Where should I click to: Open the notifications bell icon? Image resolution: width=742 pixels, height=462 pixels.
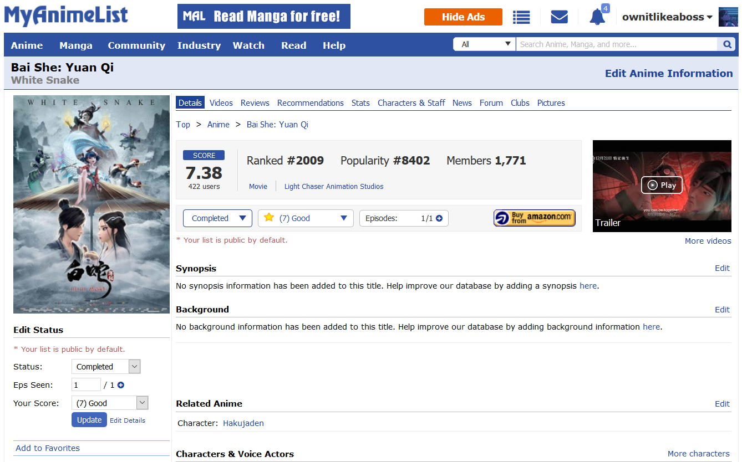pos(597,17)
